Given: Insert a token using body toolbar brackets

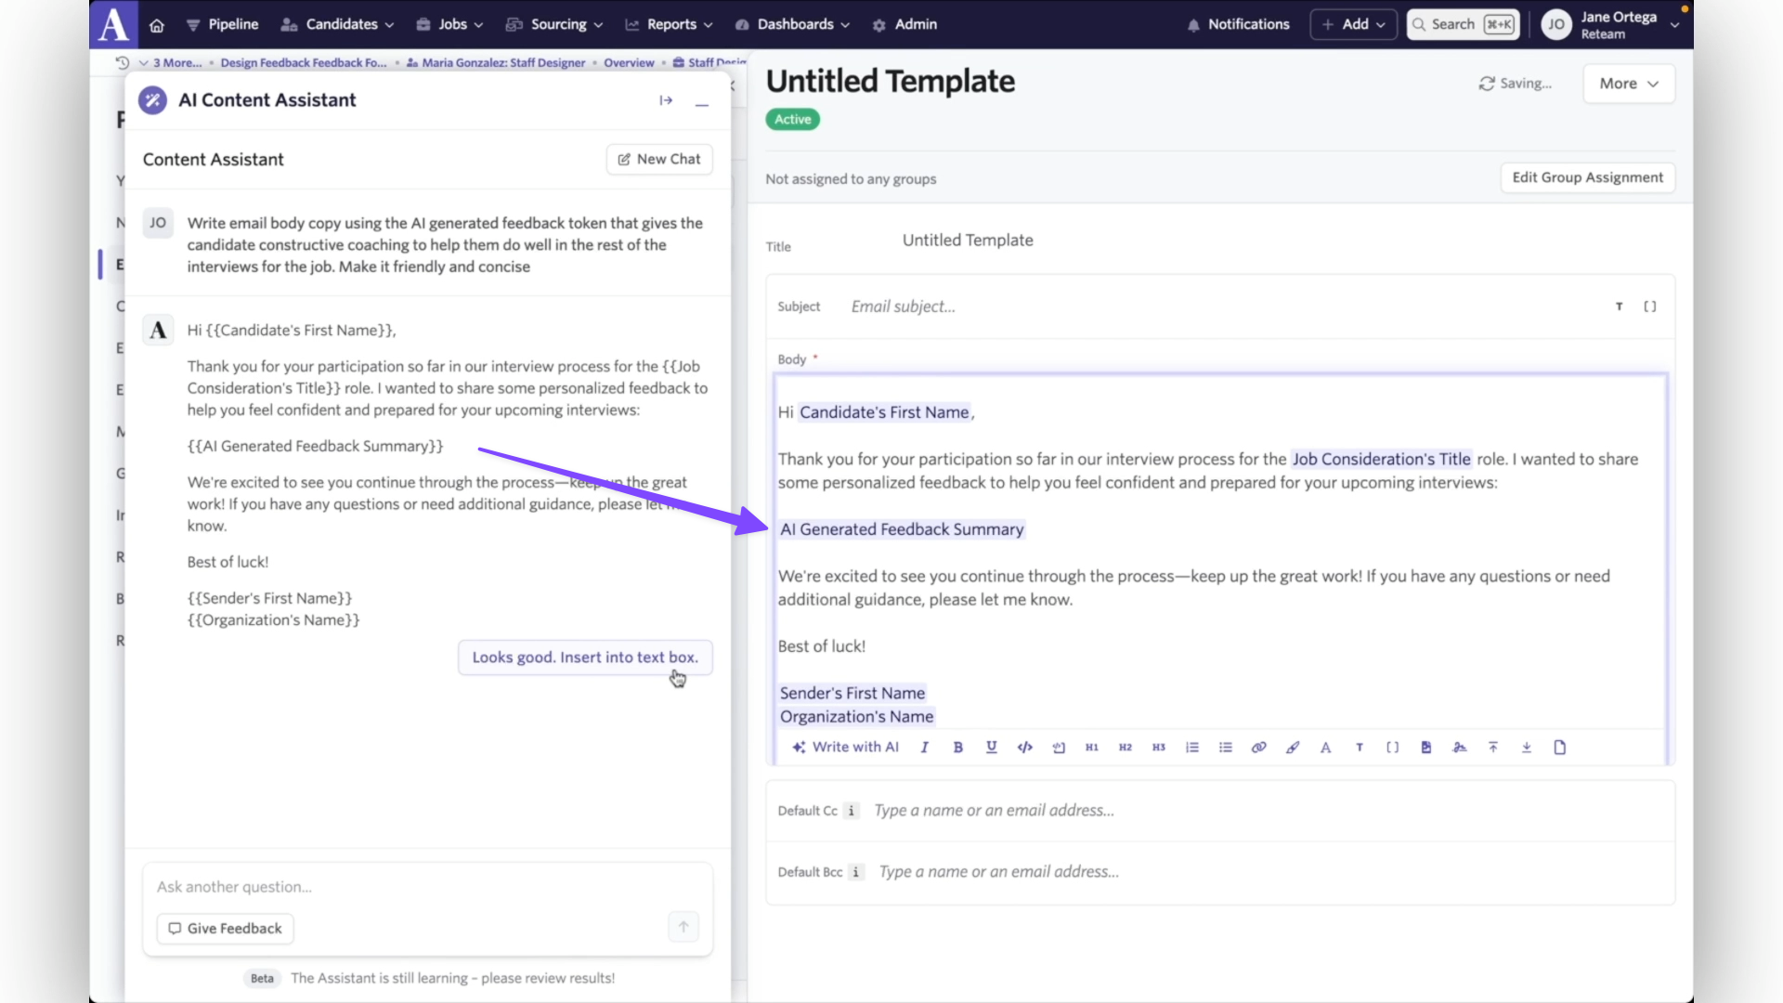Looking at the screenshot, I should pos(1393,747).
